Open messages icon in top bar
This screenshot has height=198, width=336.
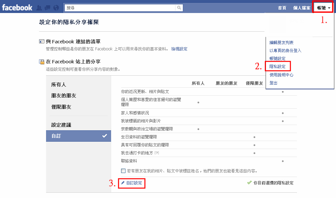[47, 8]
